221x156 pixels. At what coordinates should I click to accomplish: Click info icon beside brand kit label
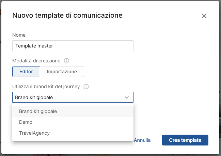(x=86, y=86)
